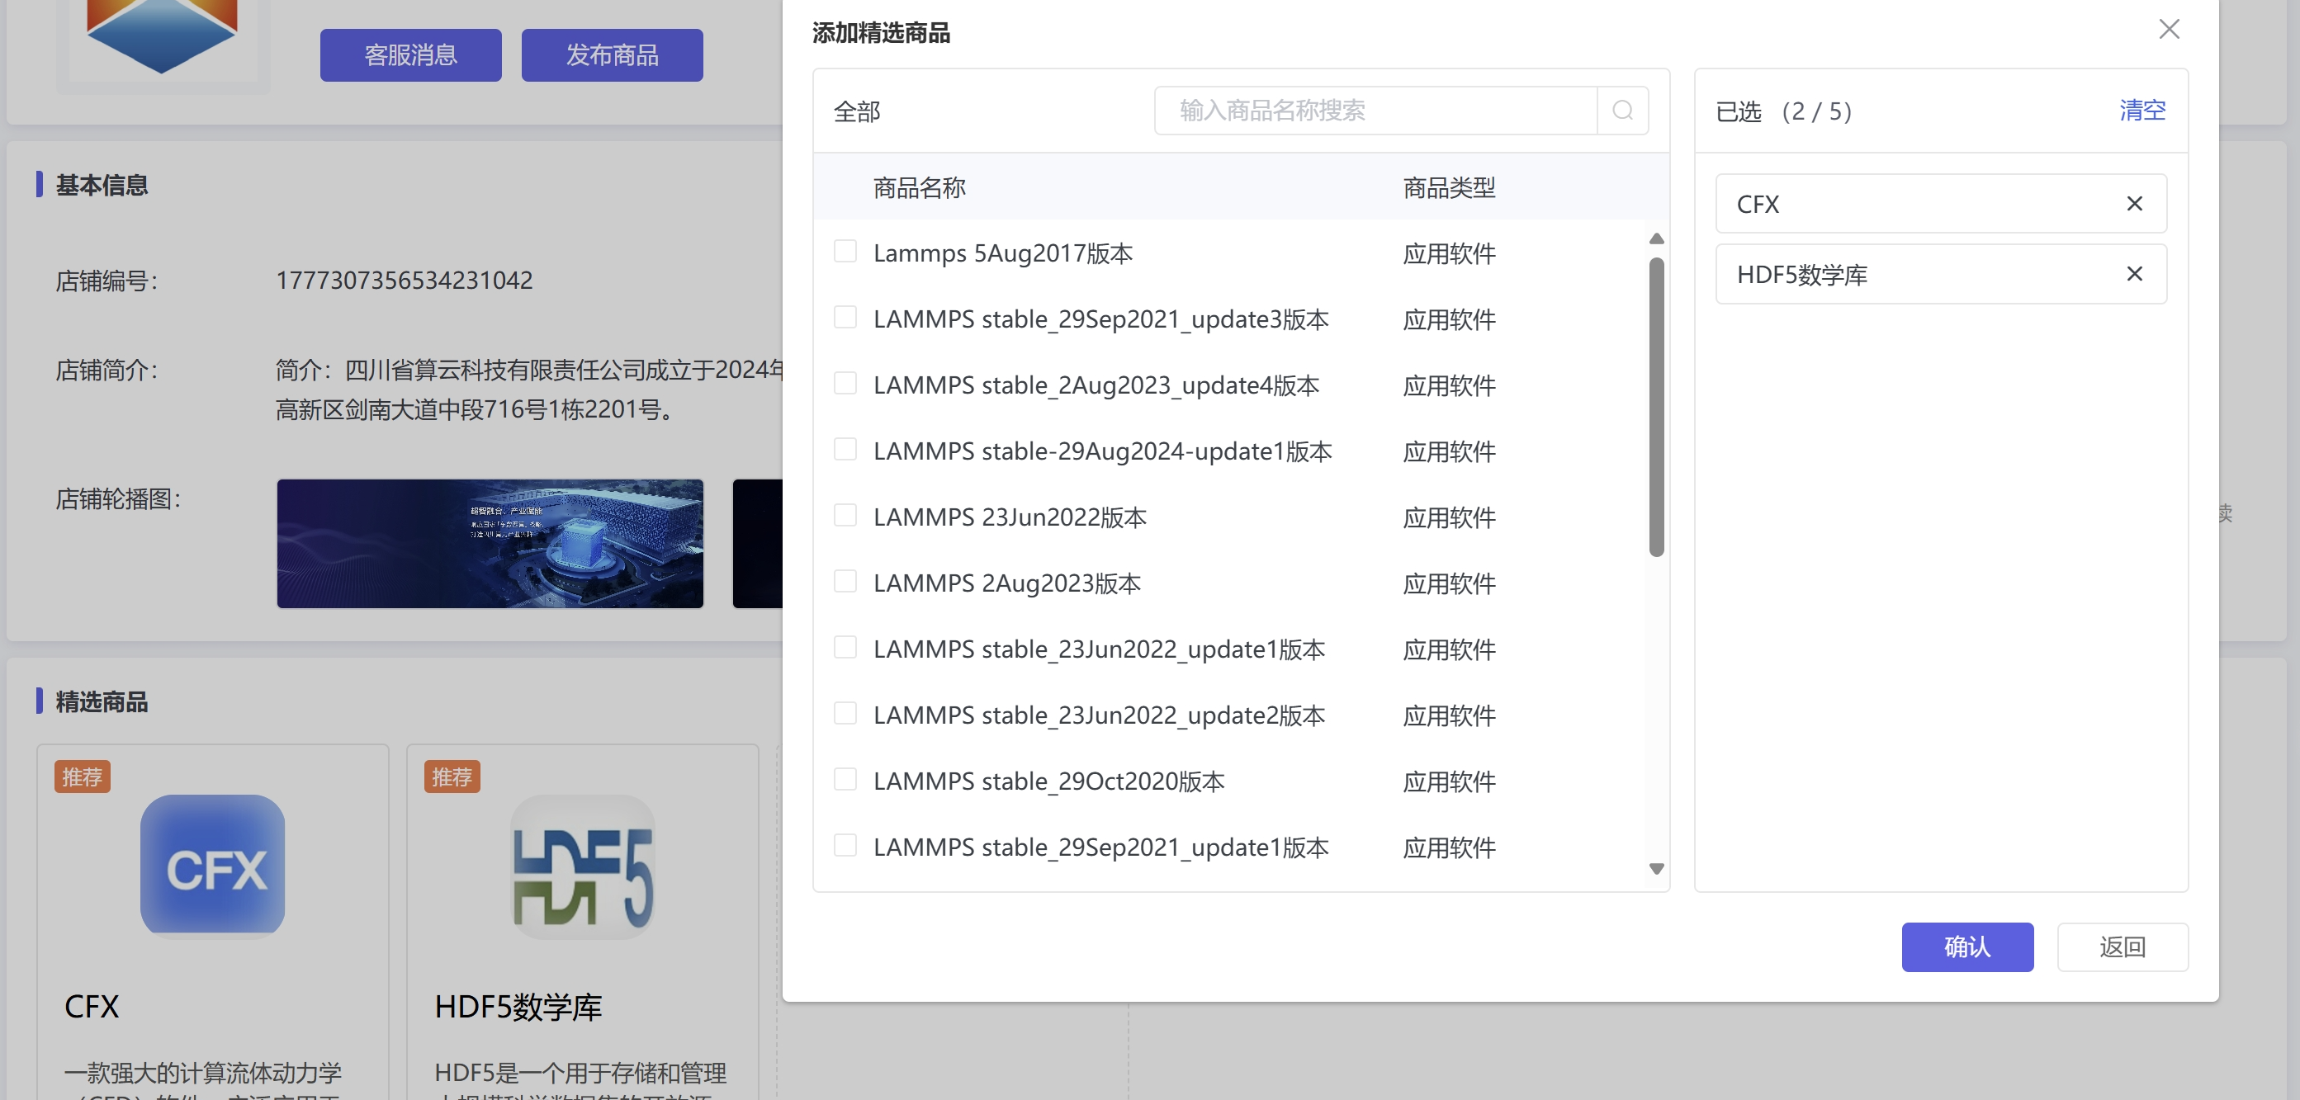Screen dimensions: 2300x1100
Task: Check LAMMPS stable_29Sep2021_update3版本 checkbox
Action: (845, 318)
